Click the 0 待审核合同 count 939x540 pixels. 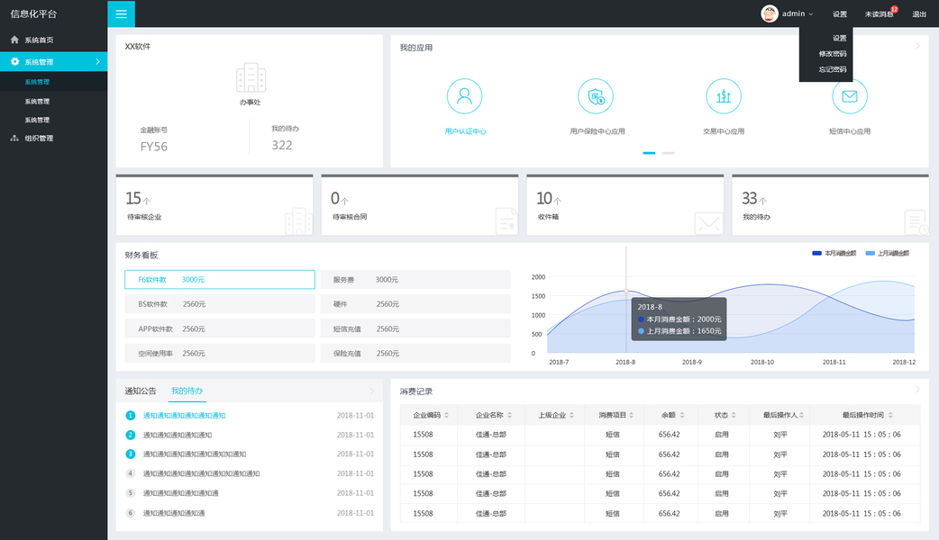[334, 198]
